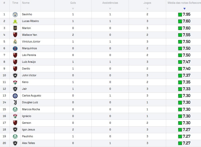Click Manchester City crest beside Savinho
The image size is (201, 147).
[x=15, y=14]
